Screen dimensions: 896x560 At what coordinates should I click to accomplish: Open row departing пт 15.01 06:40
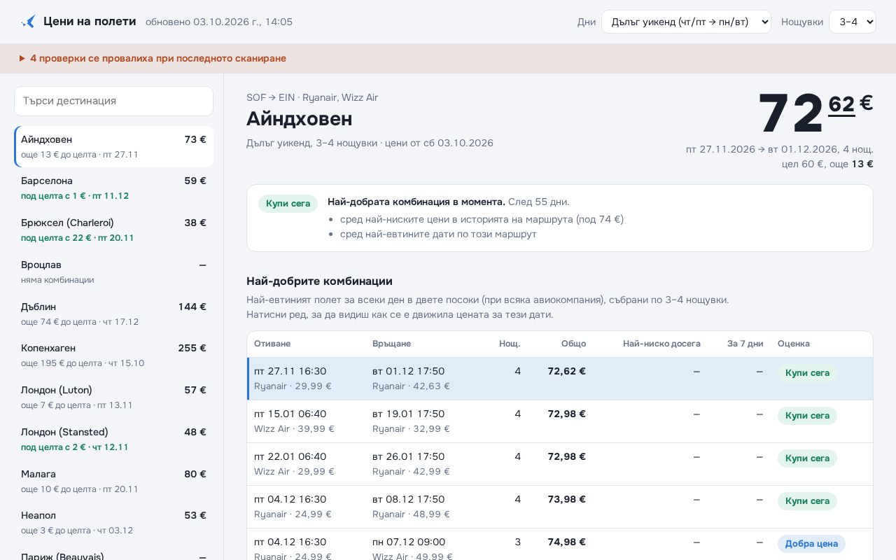pyautogui.click(x=560, y=421)
